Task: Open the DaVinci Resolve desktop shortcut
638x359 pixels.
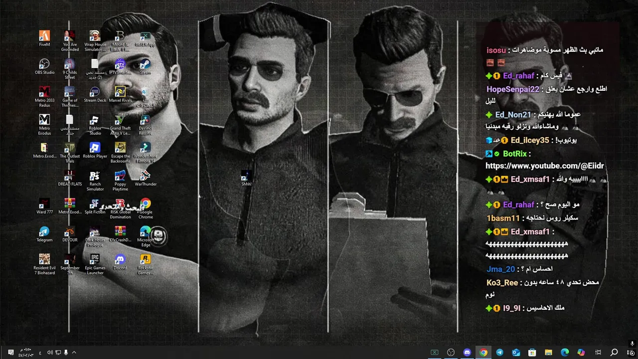Action: tap(145, 125)
